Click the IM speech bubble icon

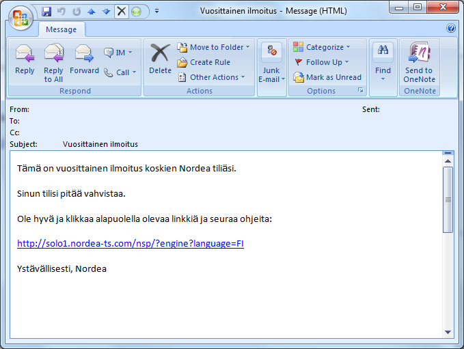point(109,53)
